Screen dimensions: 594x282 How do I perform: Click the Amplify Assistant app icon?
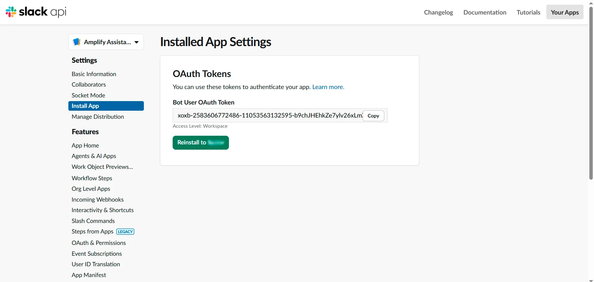[x=76, y=42]
